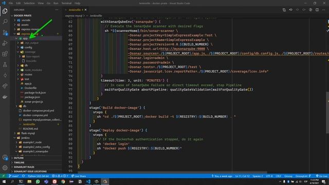Open Source Control view in activity bar

(5, 32)
